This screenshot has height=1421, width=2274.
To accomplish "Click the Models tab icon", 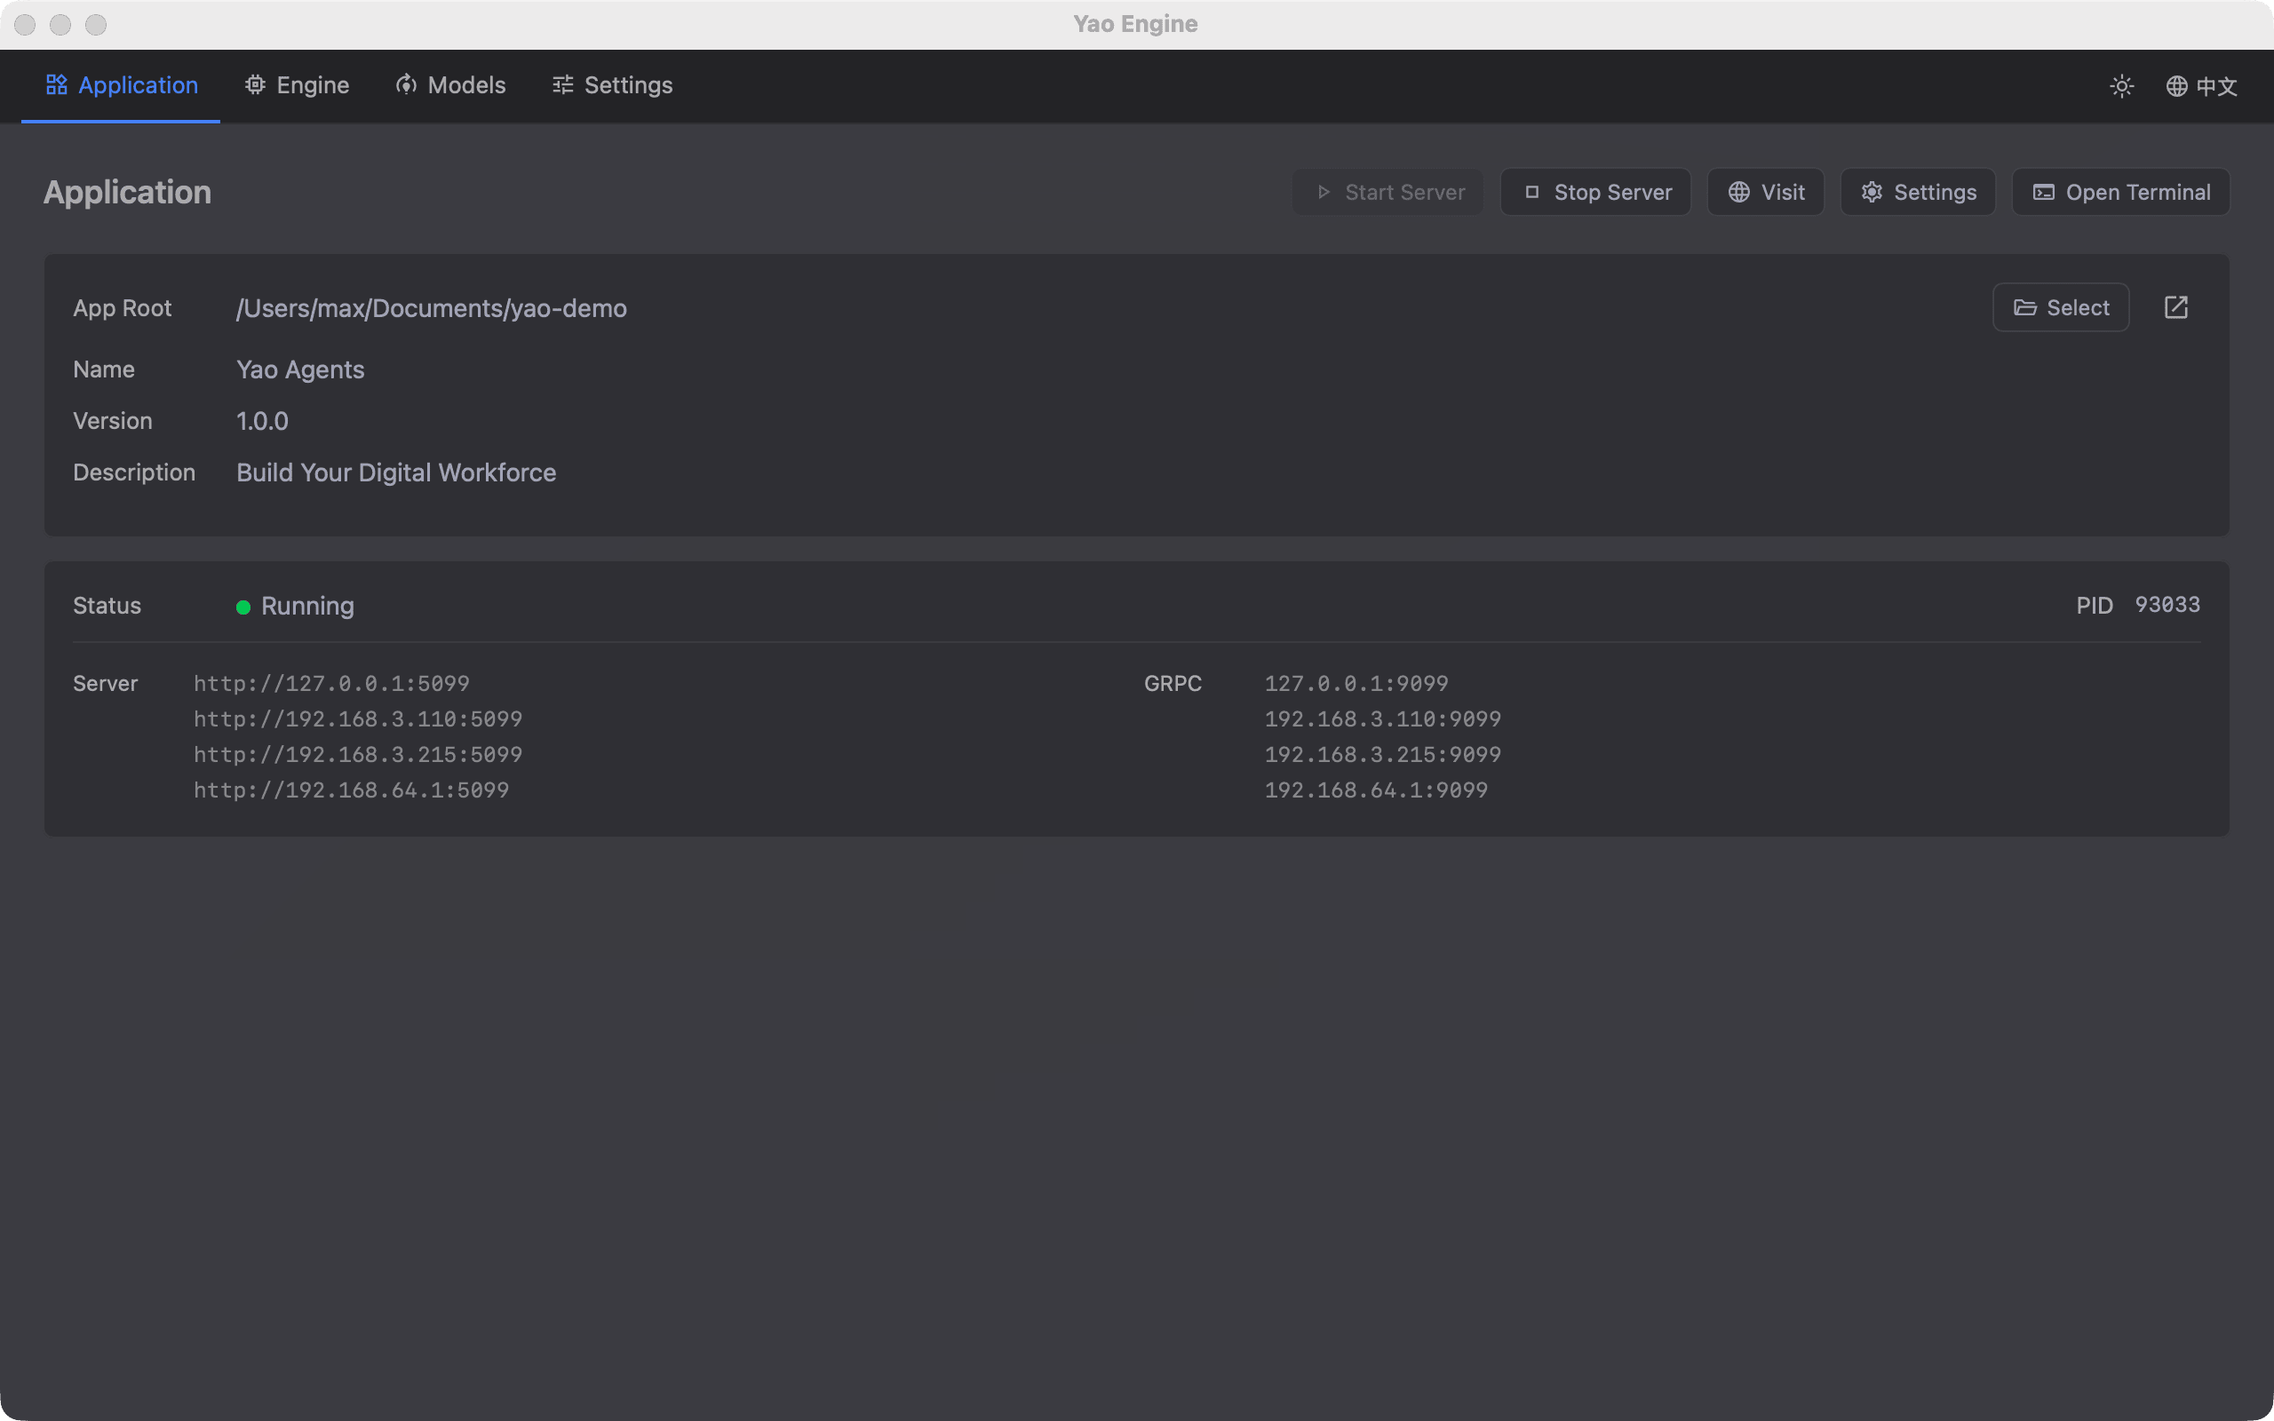I will [x=406, y=85].
